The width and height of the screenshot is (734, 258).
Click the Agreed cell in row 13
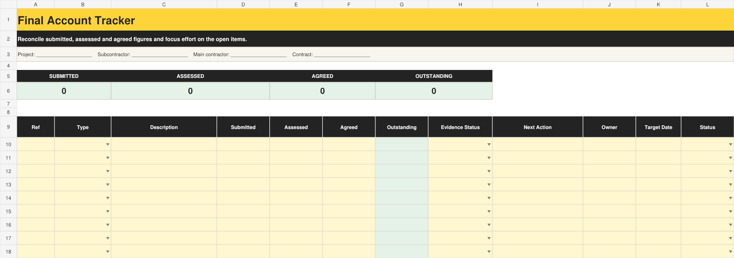349,185
